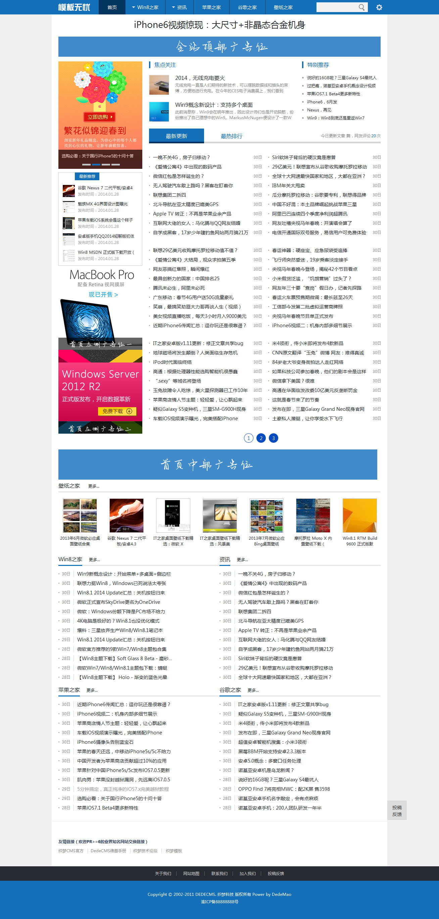Screen dimensions: 439x919
Task: Select the 最新更新 tab
Action: click(x=176, y=136)
